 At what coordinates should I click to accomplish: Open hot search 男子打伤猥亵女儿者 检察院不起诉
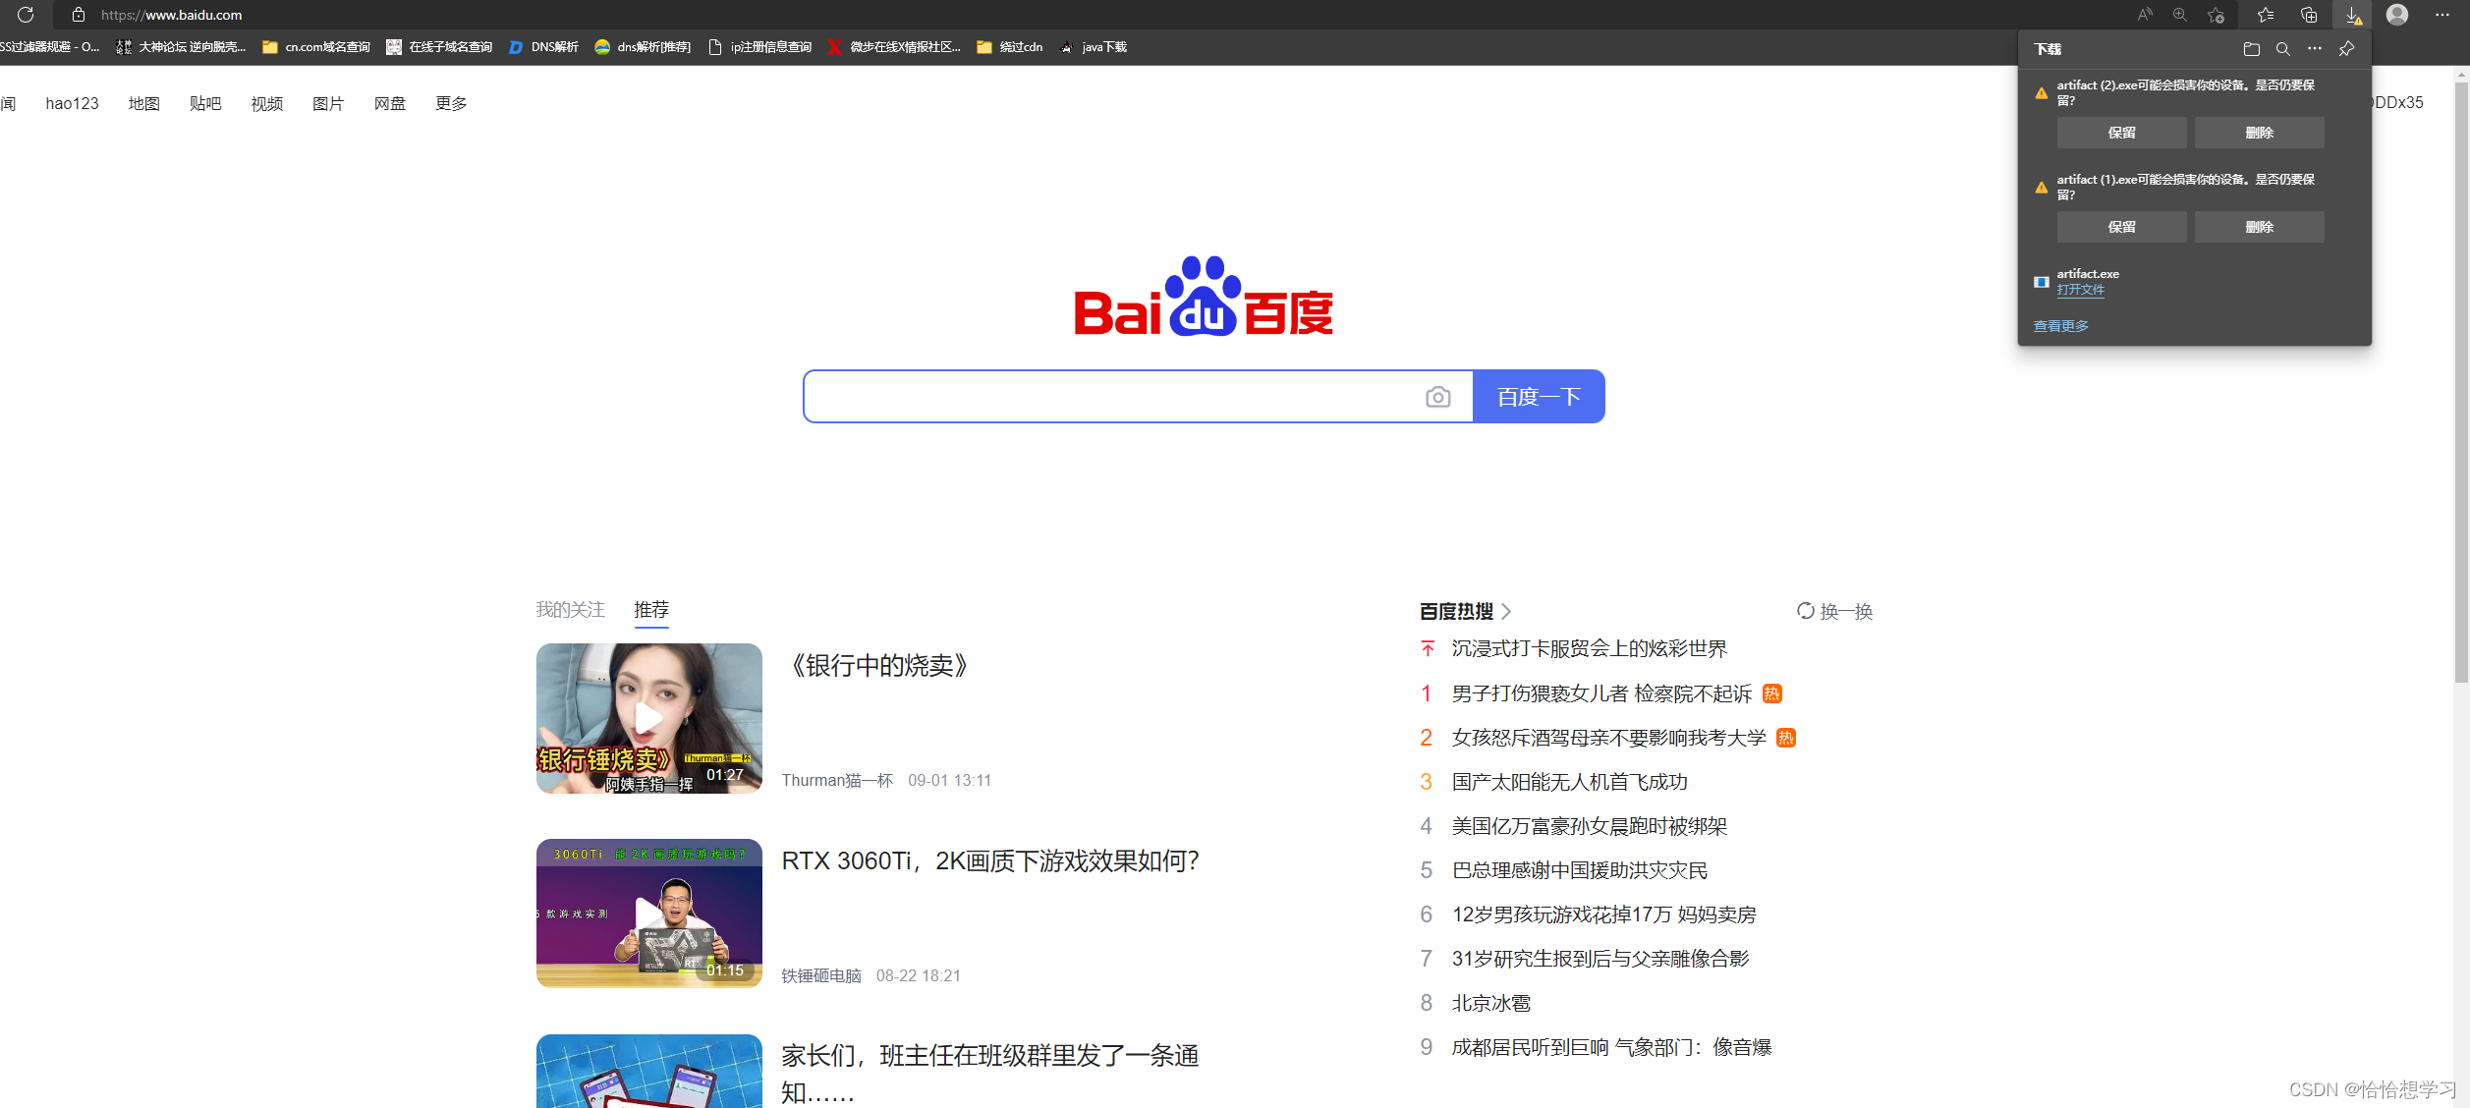[1601, 693]
